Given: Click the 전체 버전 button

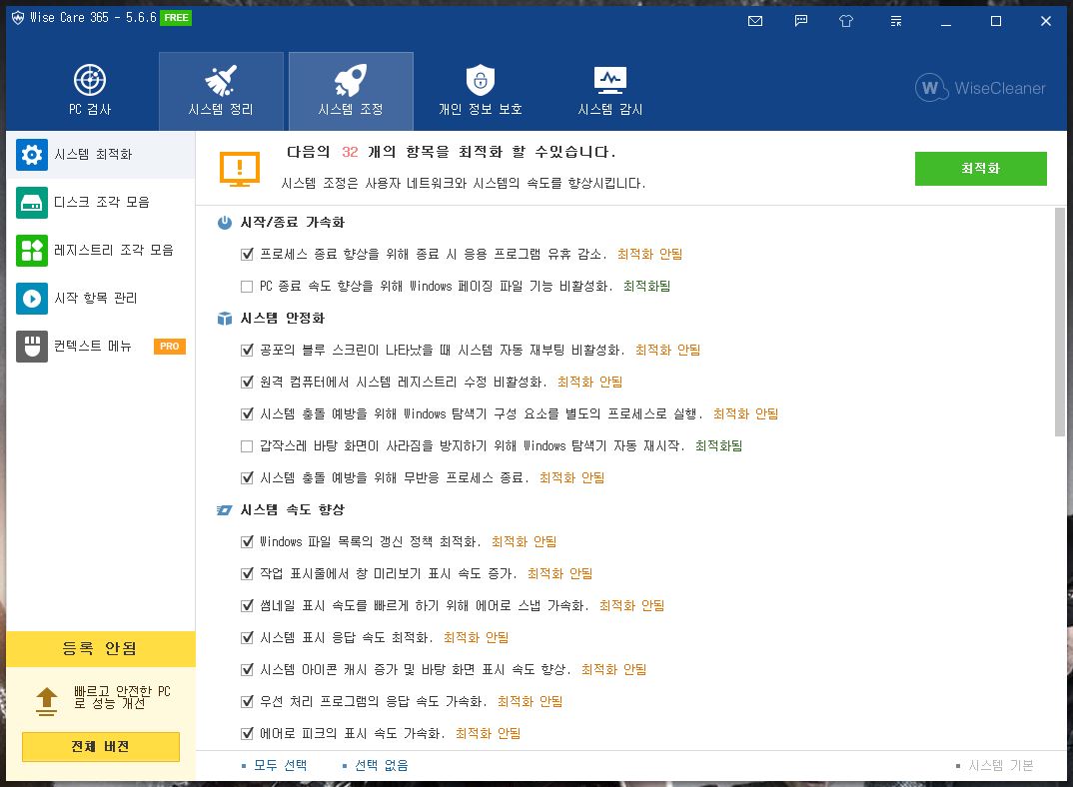Looking at the screenshot, I should (x=101, y=747).
